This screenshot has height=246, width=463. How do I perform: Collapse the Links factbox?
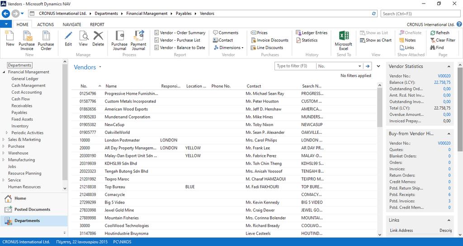[x=449, y=220]
